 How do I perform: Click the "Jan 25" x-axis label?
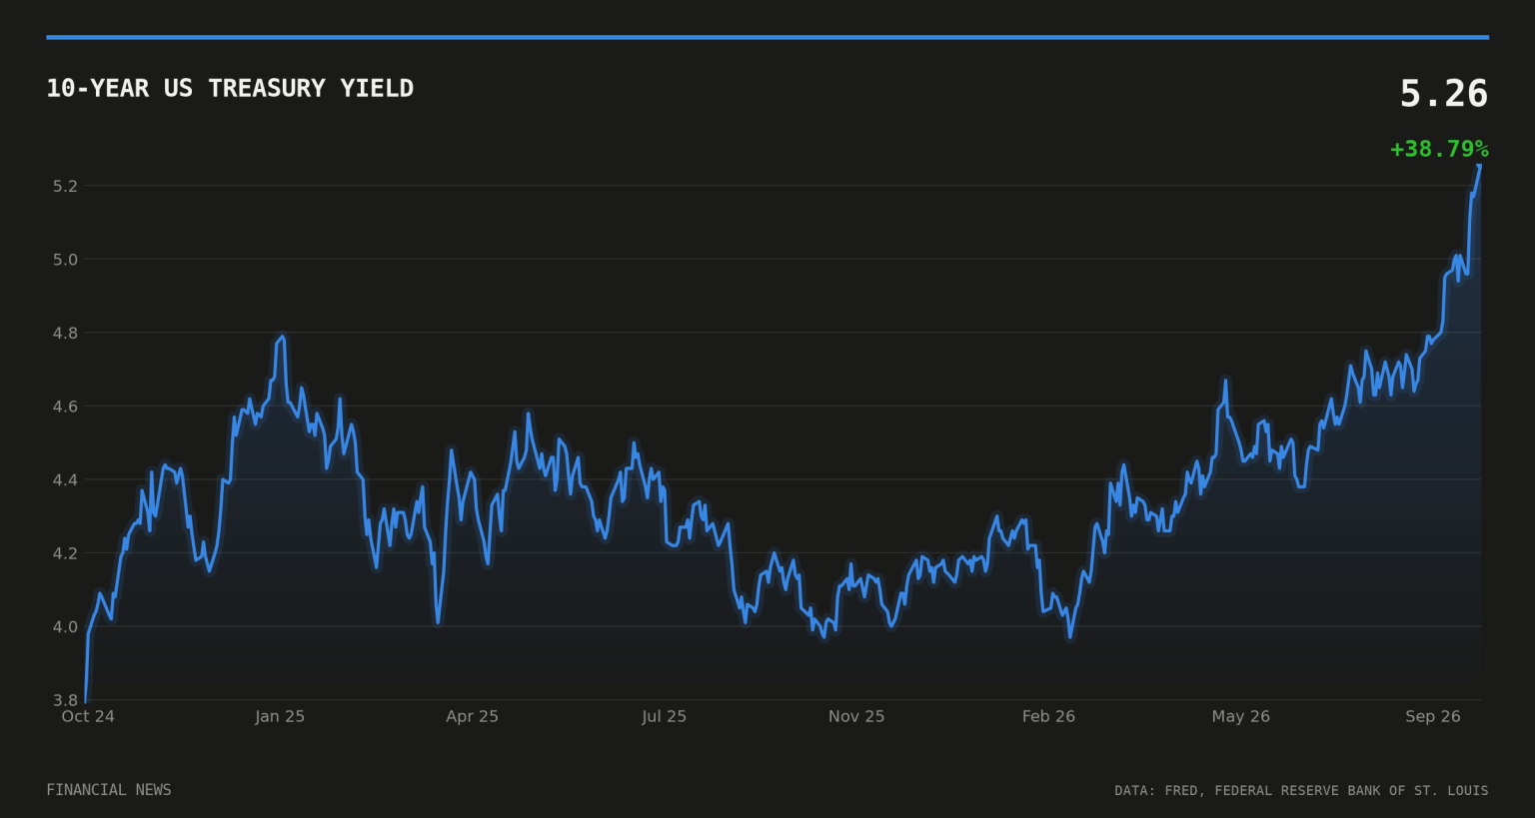coord(280,716)
